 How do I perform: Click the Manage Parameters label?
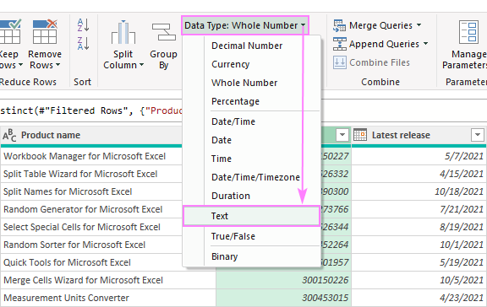pos(465,60)
